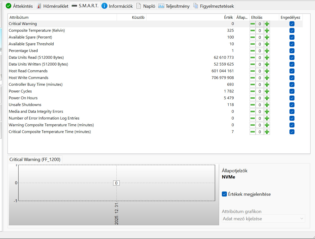
Task: Click the Érték column header
Action: pos(228,17)
